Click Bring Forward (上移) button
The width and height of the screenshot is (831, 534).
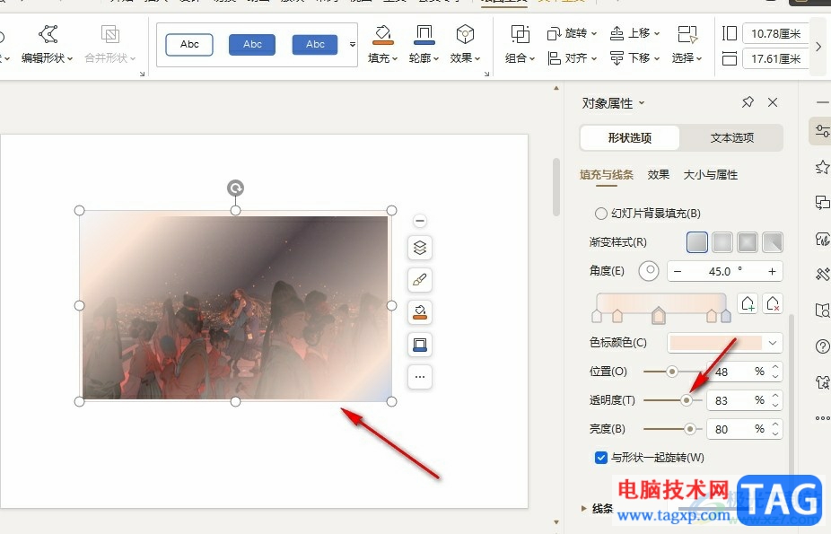click(x=634, y=33)
